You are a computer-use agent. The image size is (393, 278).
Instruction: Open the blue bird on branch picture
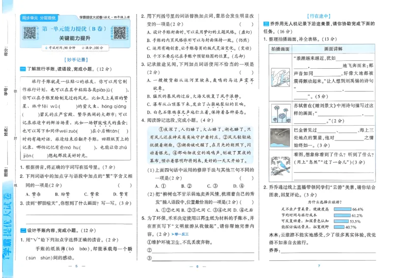pos(281,166)
